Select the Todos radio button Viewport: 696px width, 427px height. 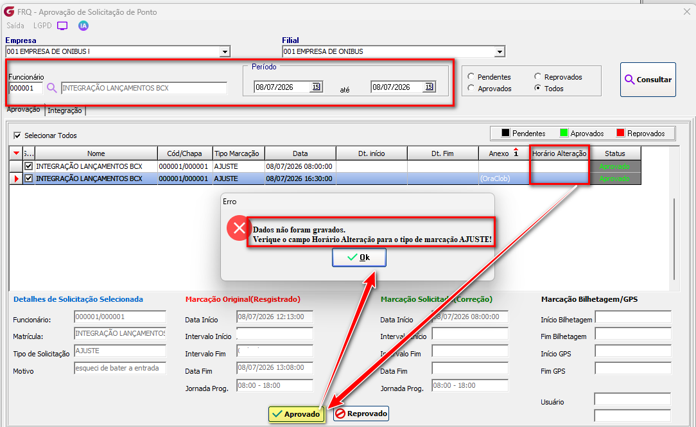tap(537, 88)
